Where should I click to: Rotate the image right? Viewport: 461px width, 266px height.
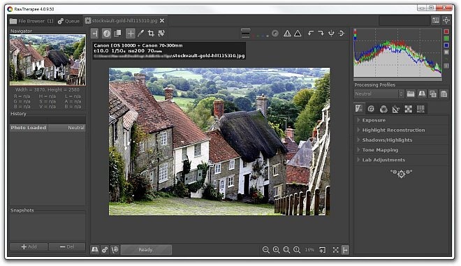(x=321, y=34)
